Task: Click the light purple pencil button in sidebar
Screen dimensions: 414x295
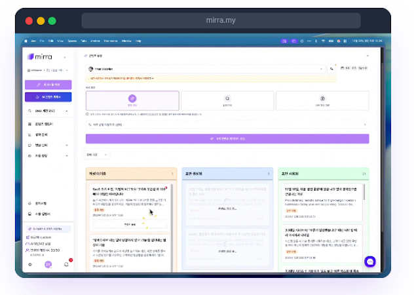Action: click(x=48, y=85)
